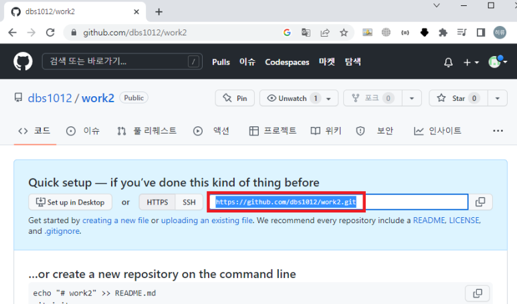This screenshot has height=304, width=517.
Task: Copy the command line code snippet
Action: click(x=478, y=293)
